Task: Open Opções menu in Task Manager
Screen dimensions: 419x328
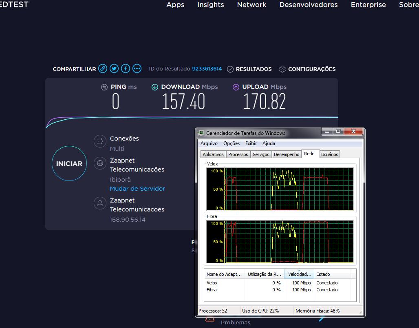Action: 232,143
